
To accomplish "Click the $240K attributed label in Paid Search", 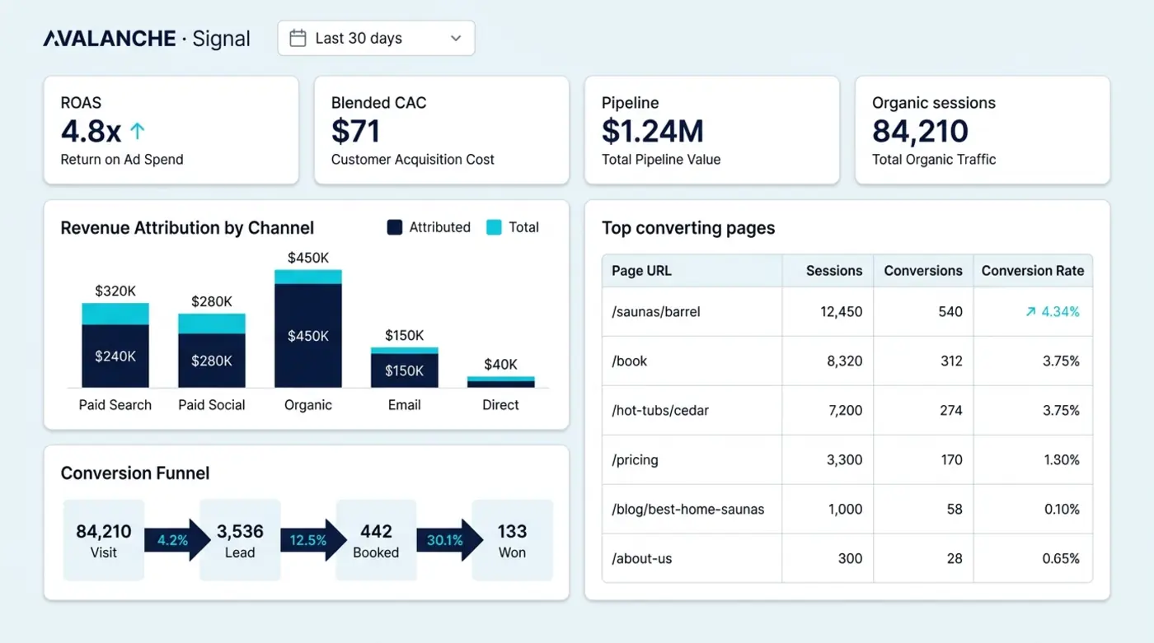I will coord(115,356).
